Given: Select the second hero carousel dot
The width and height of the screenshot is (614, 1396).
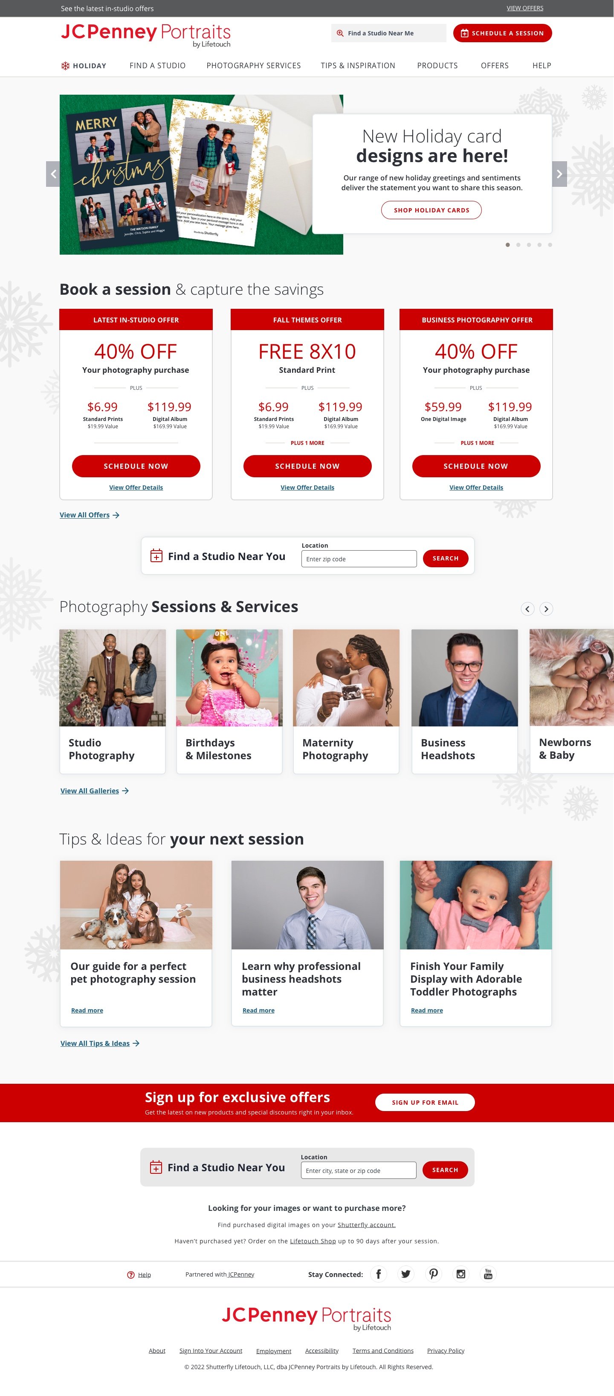Looking at the screenshot, I should click(x=518, y=244).
